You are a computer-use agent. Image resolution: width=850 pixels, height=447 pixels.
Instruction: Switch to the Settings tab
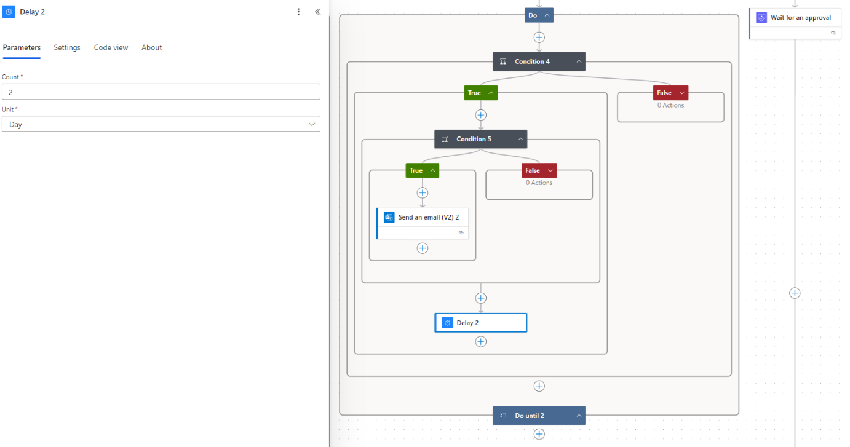coord(67,47)
